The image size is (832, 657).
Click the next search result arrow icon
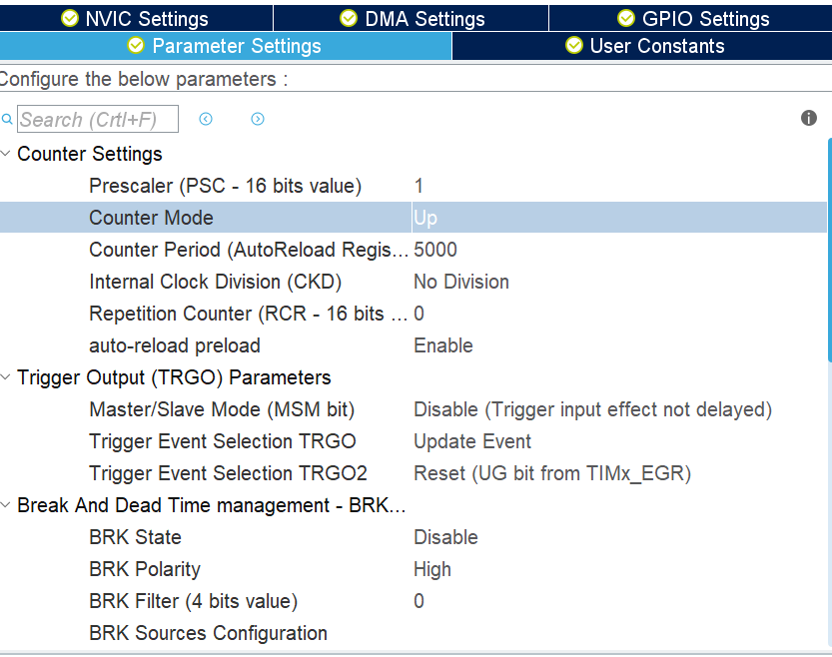(257, 119)
